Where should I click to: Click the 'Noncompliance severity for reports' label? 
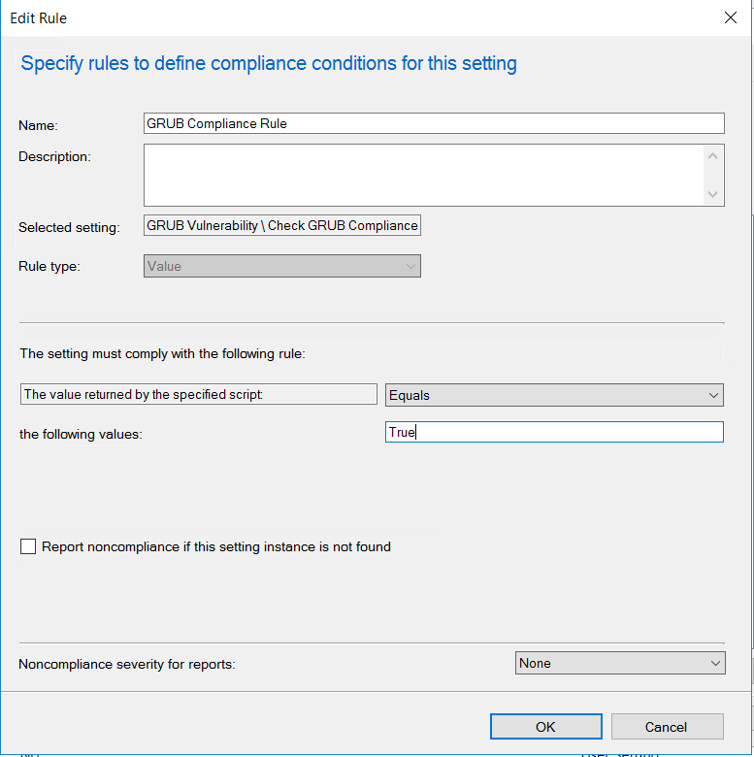click(x=127, y=665)
